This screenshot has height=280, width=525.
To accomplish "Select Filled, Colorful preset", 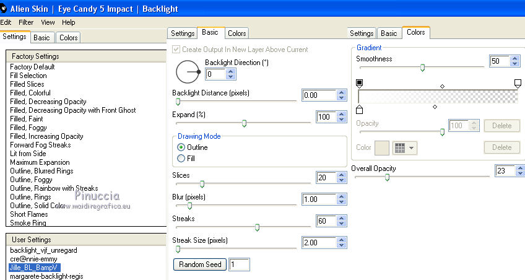I will [30, 93].
